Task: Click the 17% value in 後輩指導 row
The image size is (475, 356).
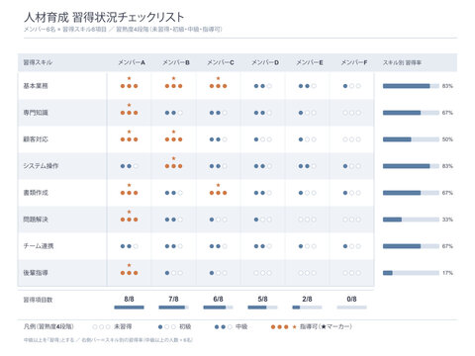Action: [x=447, y=273]
